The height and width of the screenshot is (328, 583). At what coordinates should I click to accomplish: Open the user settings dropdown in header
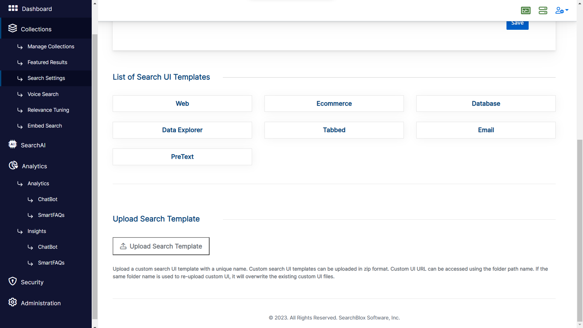click(x=562, y=11)
